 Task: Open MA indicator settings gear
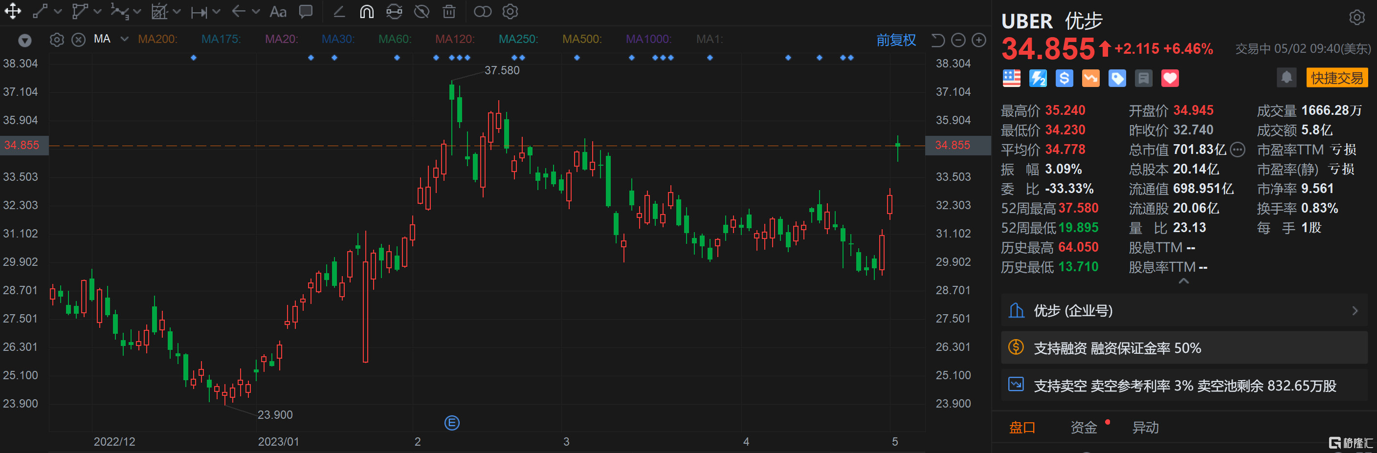click(57, 40)
